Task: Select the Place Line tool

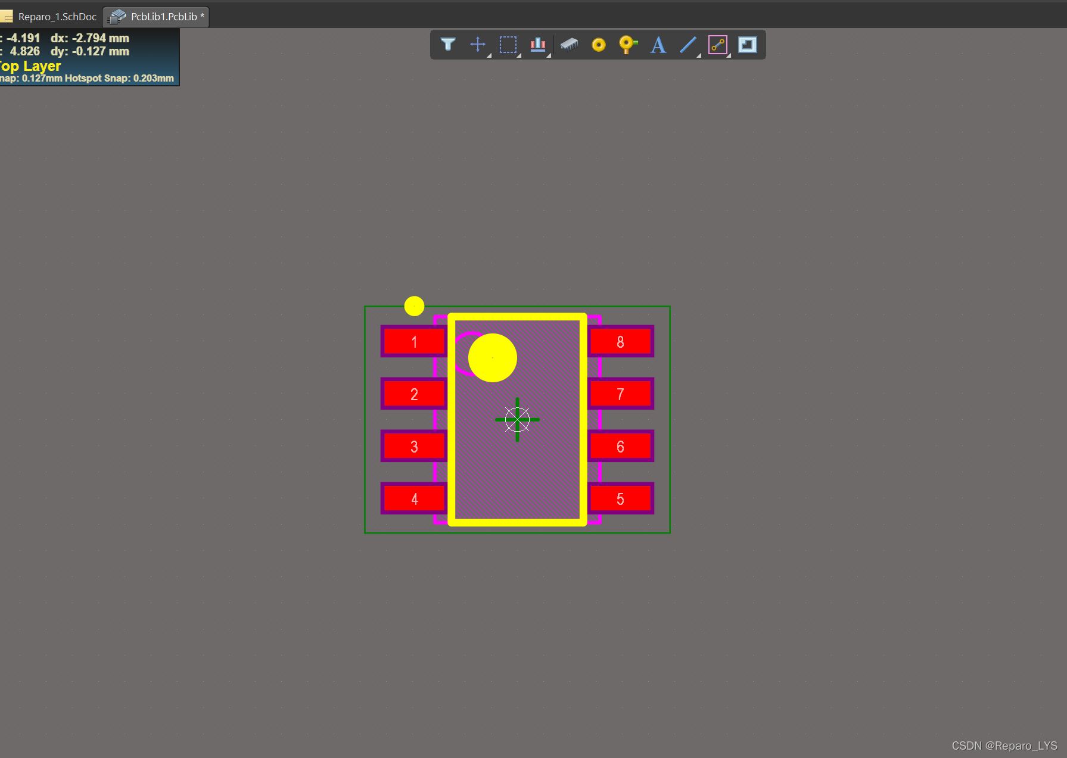Action: (688, 45)
